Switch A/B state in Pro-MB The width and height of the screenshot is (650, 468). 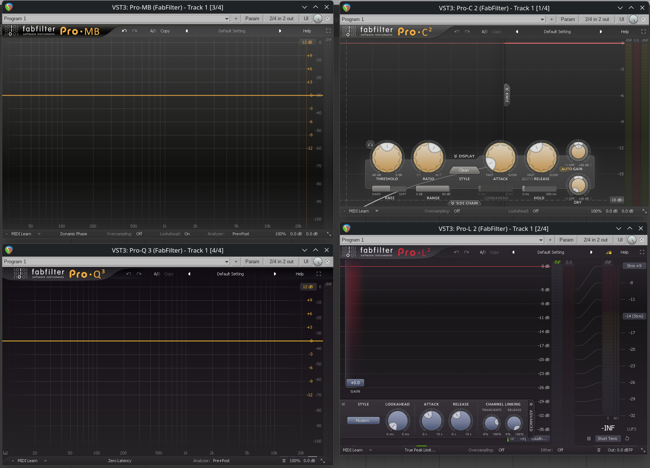[x=153, y=31]
